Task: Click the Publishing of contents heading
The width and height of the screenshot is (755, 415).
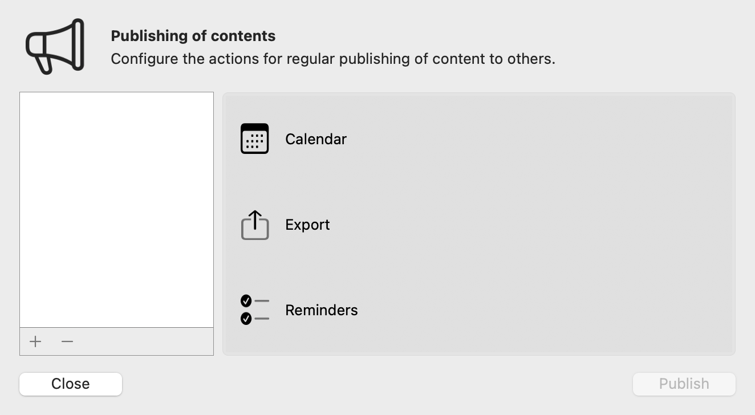Action: click(x=193, y=35)
